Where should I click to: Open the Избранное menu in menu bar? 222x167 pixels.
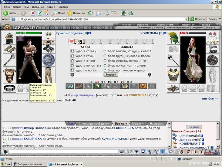click(38, 7)
